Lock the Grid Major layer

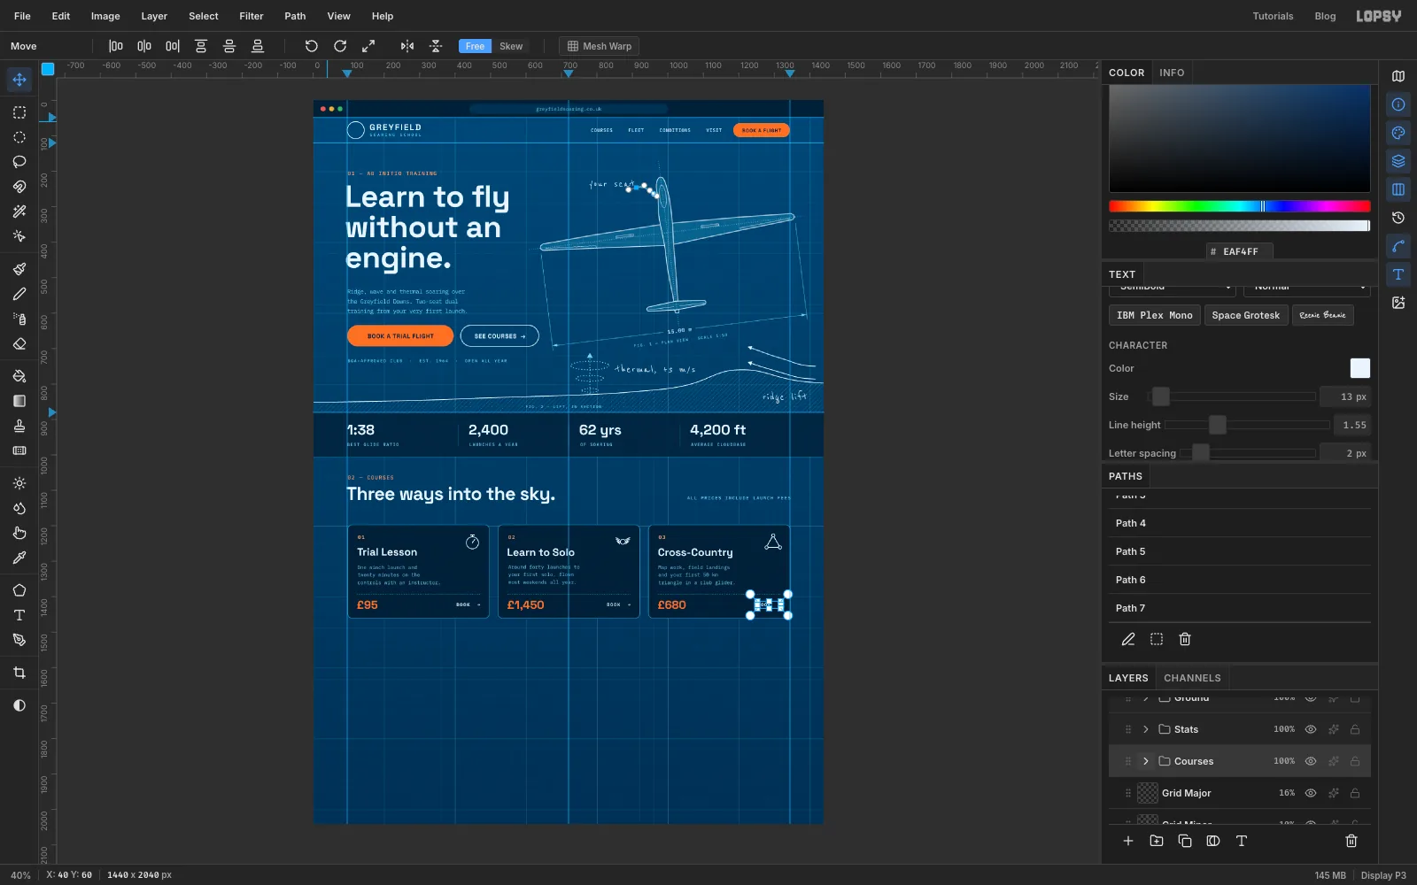pyautogui.click(x=1355, y=793)
